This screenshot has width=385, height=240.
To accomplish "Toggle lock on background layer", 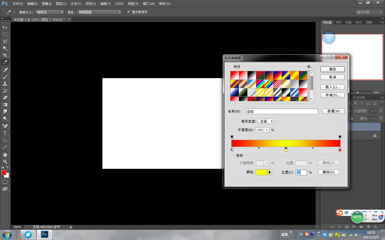I will [x=375, y=135].
